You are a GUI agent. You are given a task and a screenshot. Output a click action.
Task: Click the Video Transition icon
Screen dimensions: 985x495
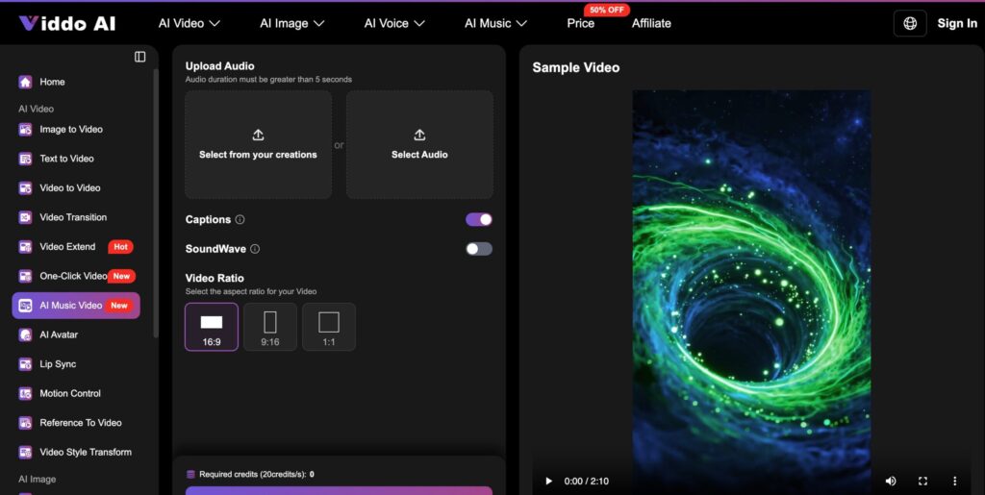click(25, 217)
